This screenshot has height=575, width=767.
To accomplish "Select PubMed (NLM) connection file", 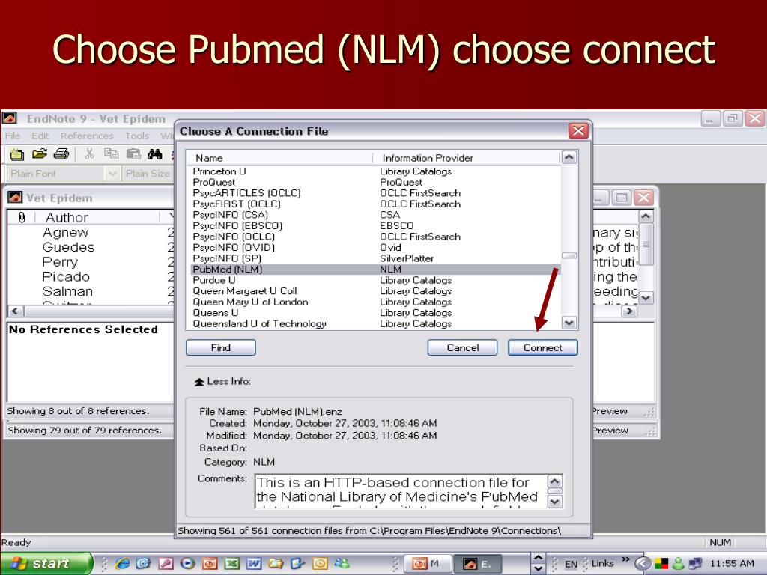I will [375, 270].
